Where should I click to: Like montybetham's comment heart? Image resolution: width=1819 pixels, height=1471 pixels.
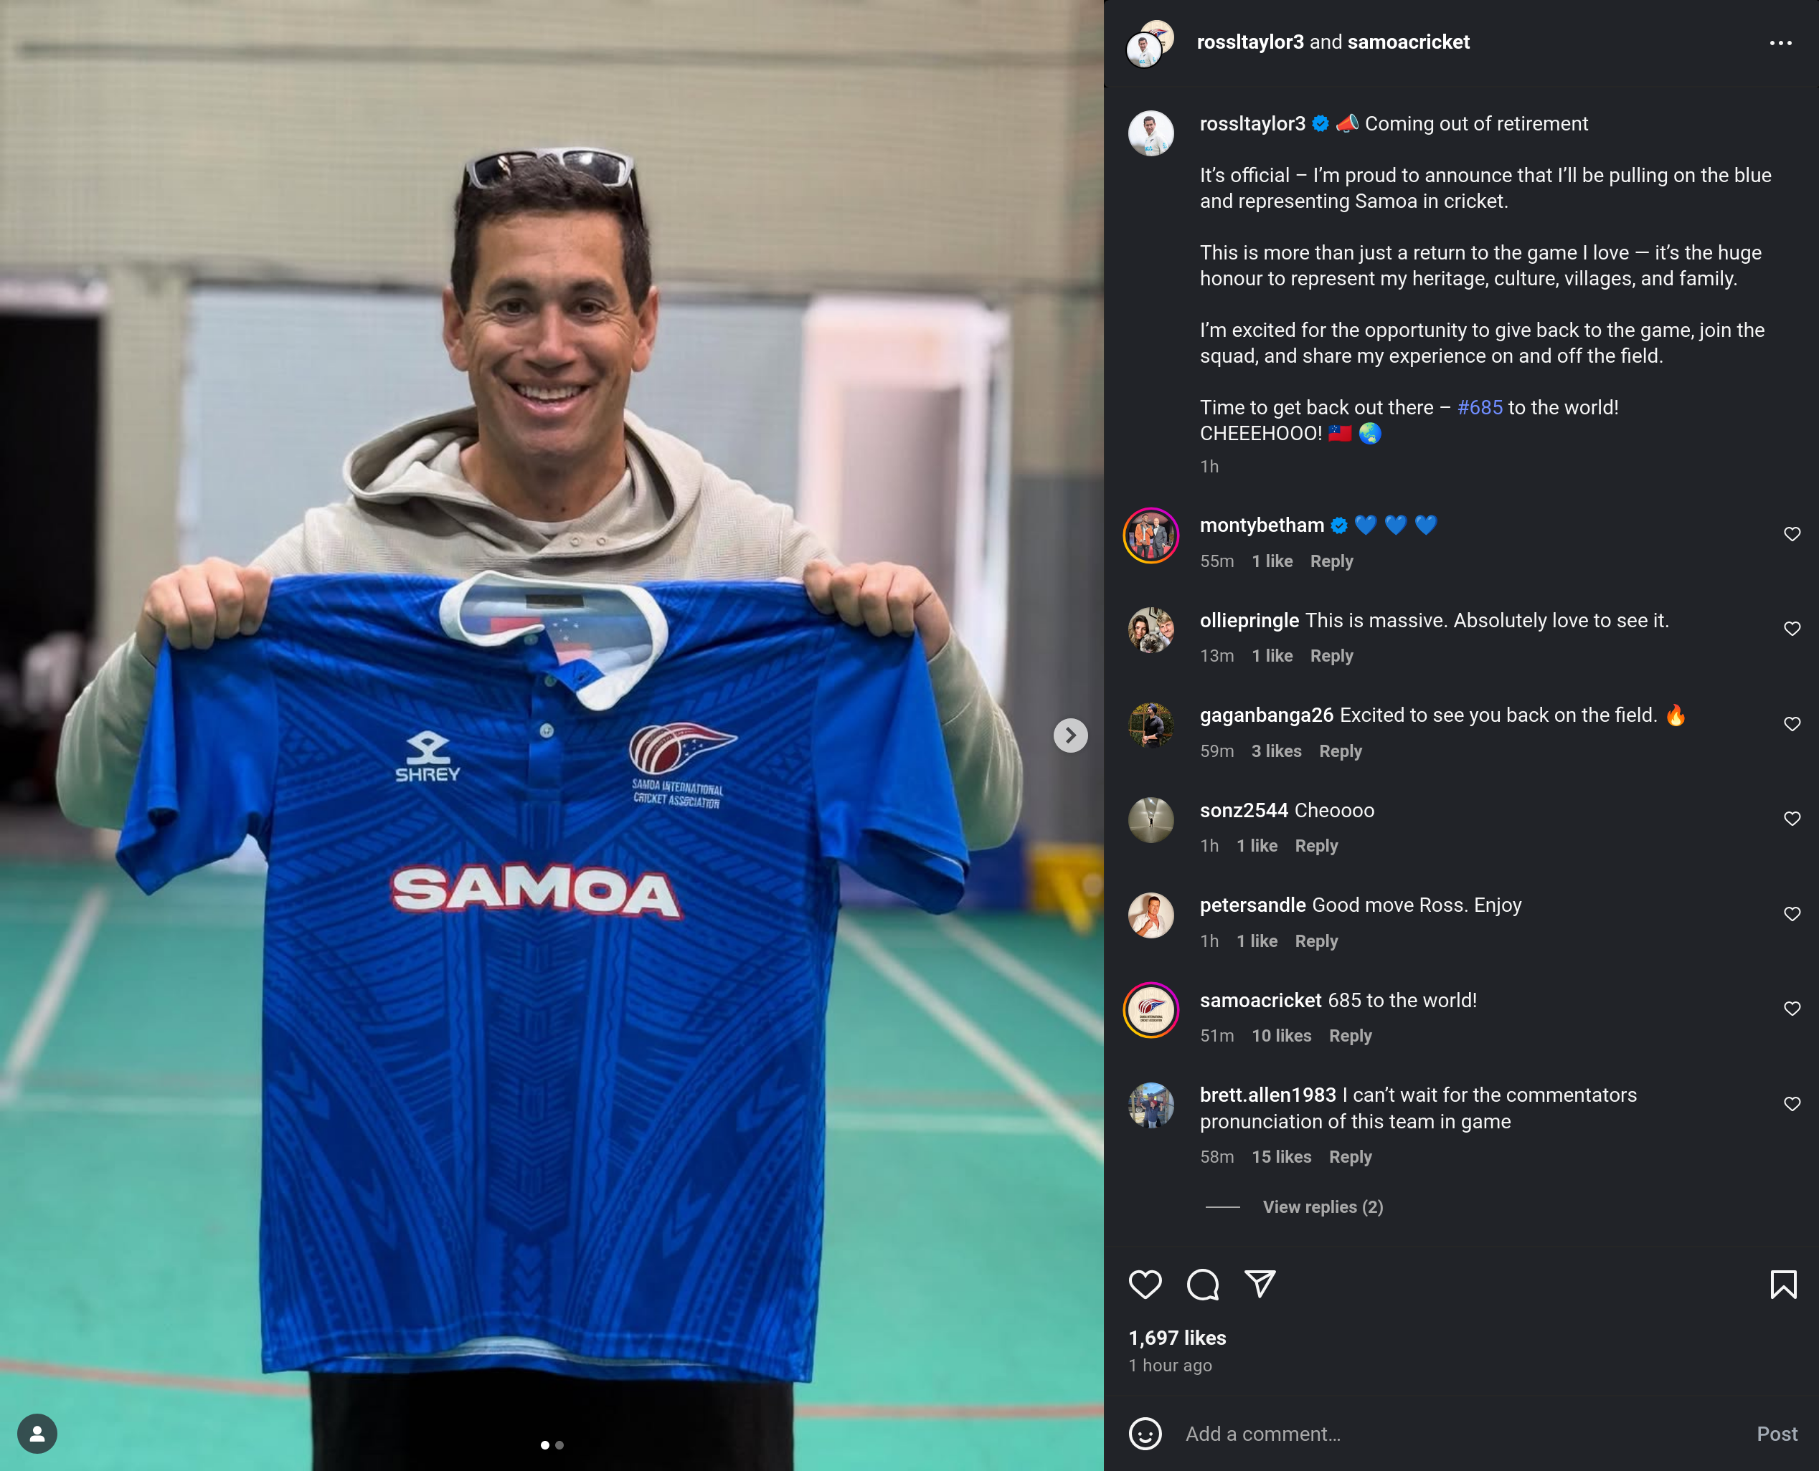1792,534
